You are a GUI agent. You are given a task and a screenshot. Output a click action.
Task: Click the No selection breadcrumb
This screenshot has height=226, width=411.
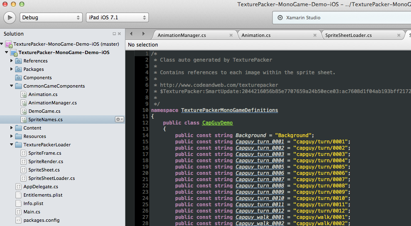[143, 45]
